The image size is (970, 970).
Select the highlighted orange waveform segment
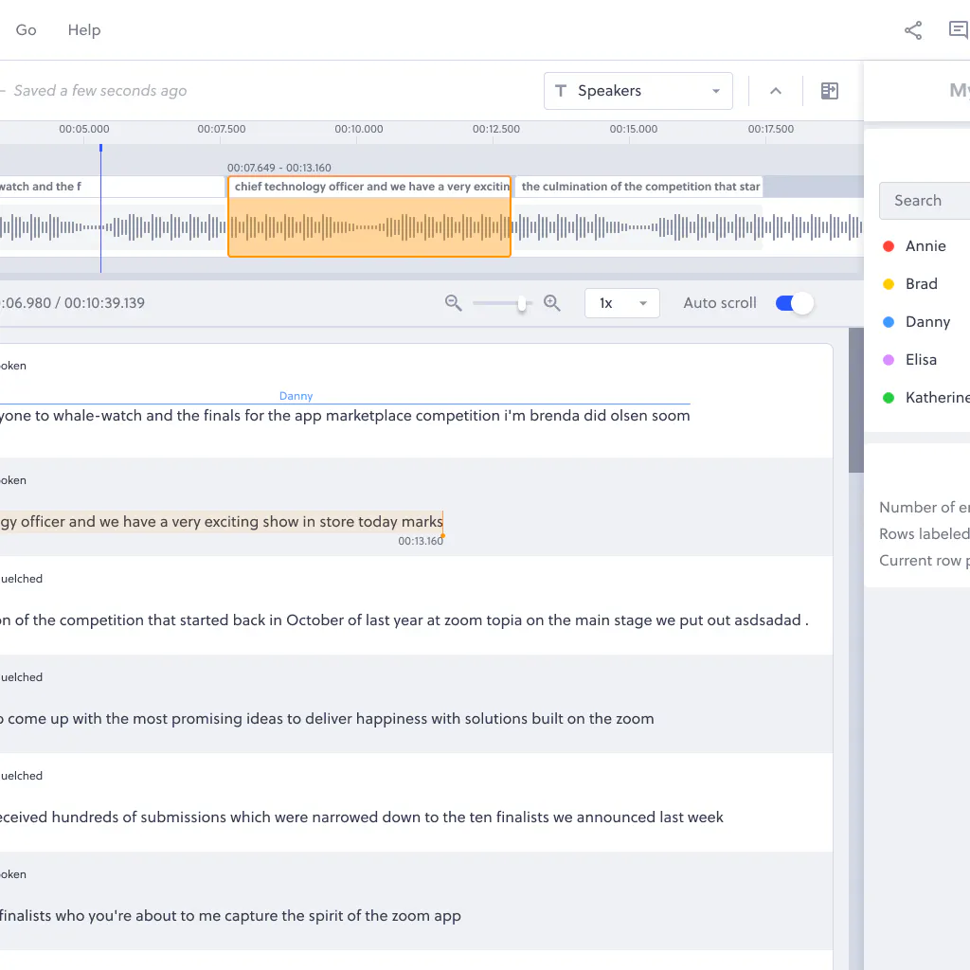tap(369, 227)
